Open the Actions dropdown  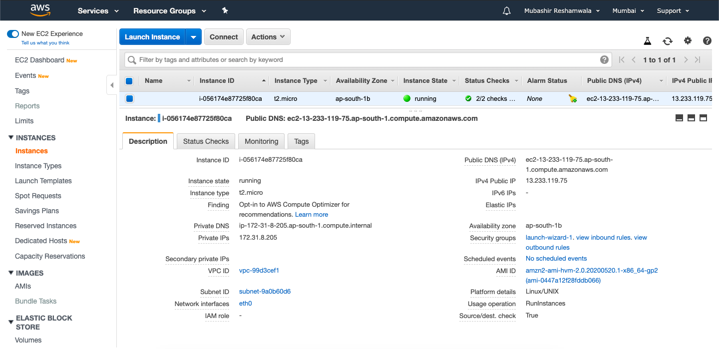tap(268, 37)
